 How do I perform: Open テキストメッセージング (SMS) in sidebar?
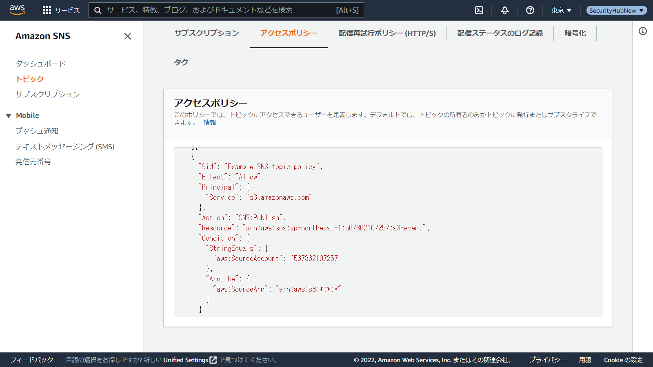click(65, 146)
